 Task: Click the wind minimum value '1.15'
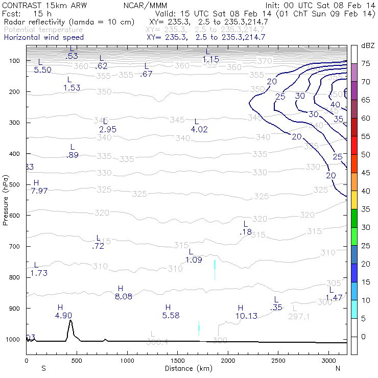tap(210, 59)
